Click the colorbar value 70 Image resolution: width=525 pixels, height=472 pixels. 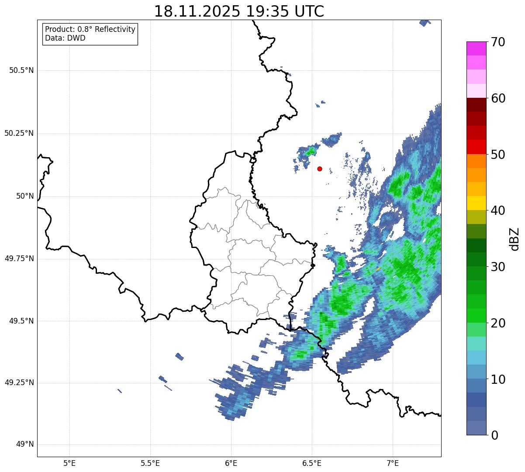(x=498, y=42)
